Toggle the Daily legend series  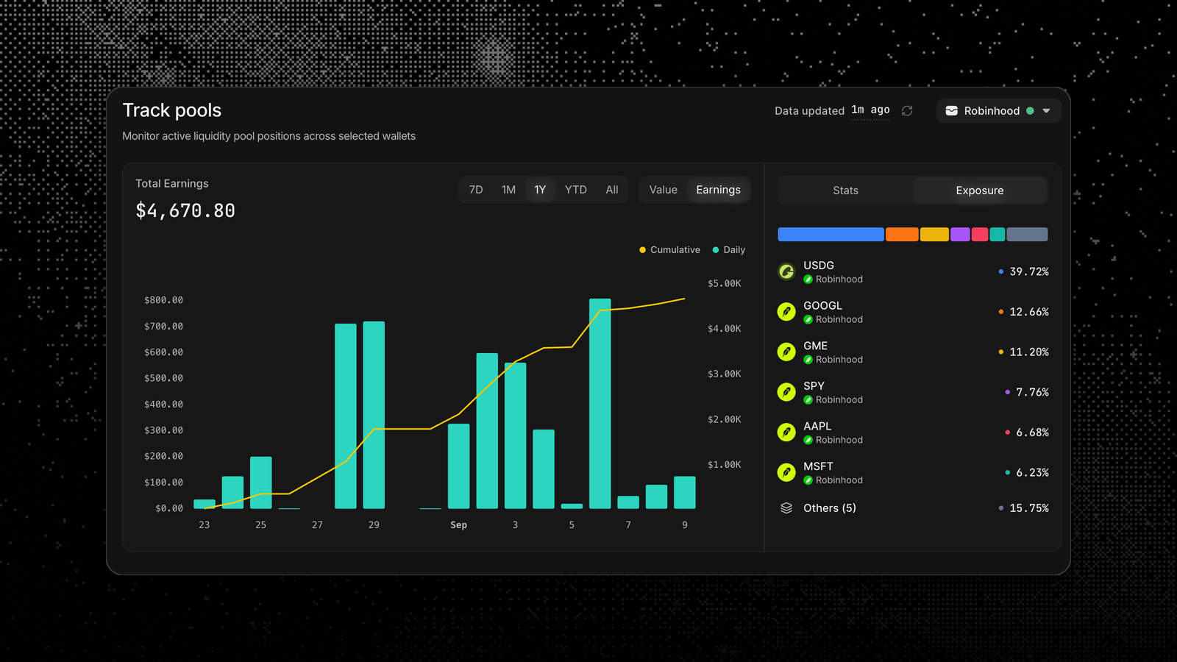pyautogui.click(x=729, y=250)
